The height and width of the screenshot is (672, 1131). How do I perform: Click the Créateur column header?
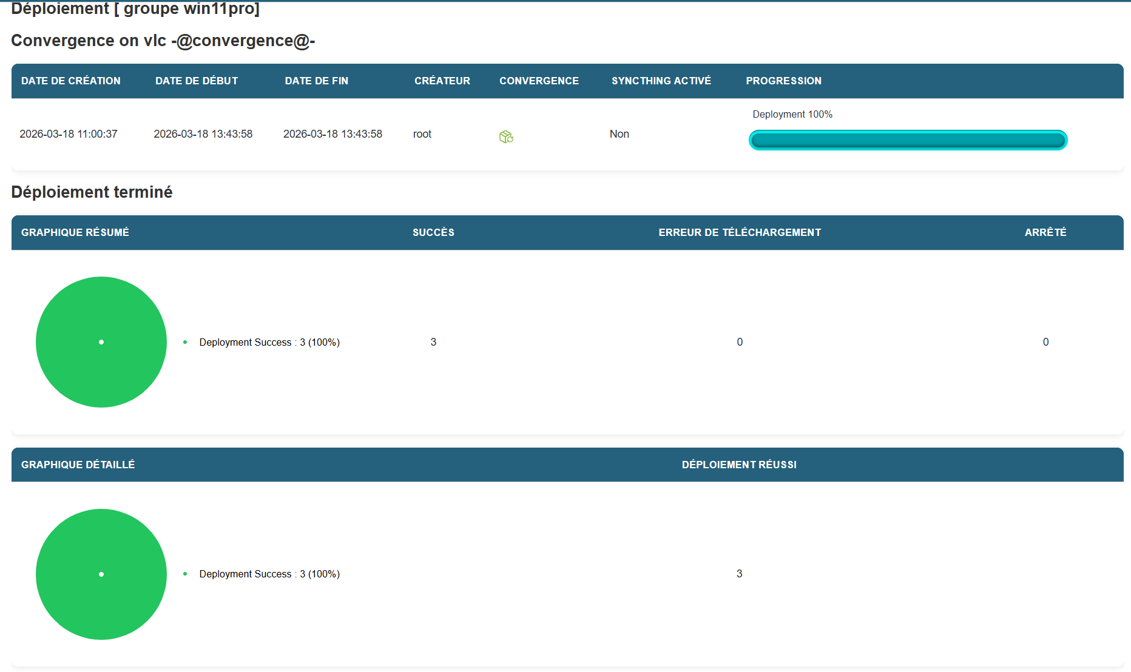(442, 81)
